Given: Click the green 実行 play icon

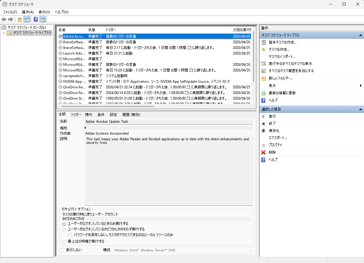Looking at the screenshot, I should tap(263, 117).
